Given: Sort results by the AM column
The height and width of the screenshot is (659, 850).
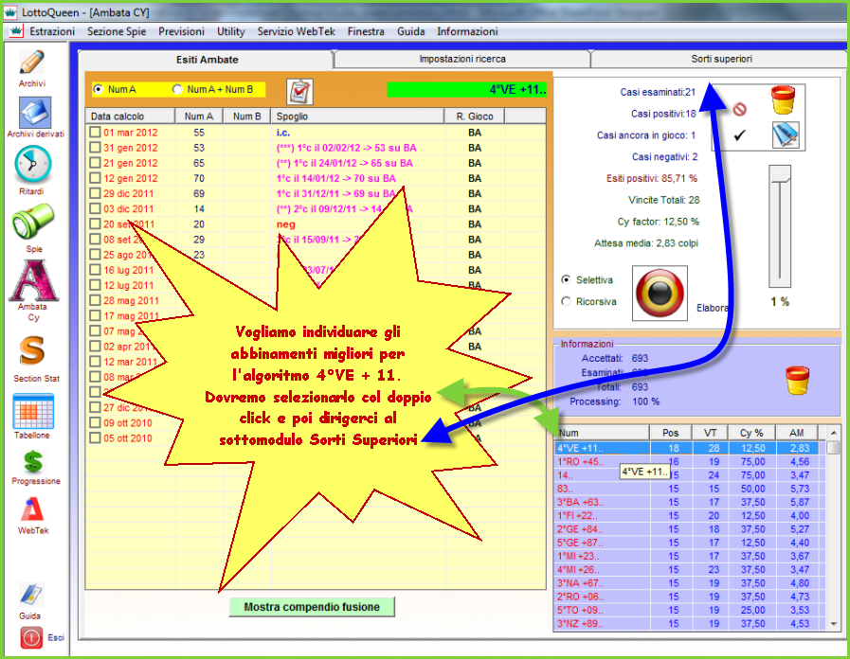Looking at the screenshot, I should (796, 433).
